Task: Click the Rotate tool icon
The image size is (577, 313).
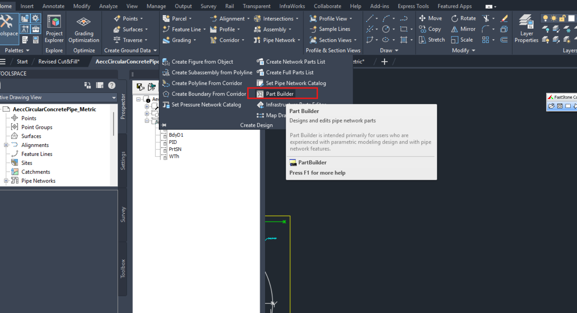Action: 455,18
